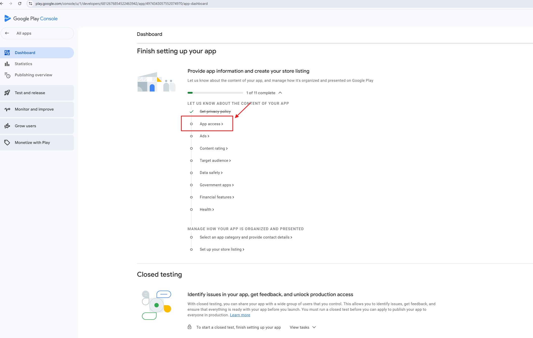Click the Test and release rocket icon

point(7,93)
